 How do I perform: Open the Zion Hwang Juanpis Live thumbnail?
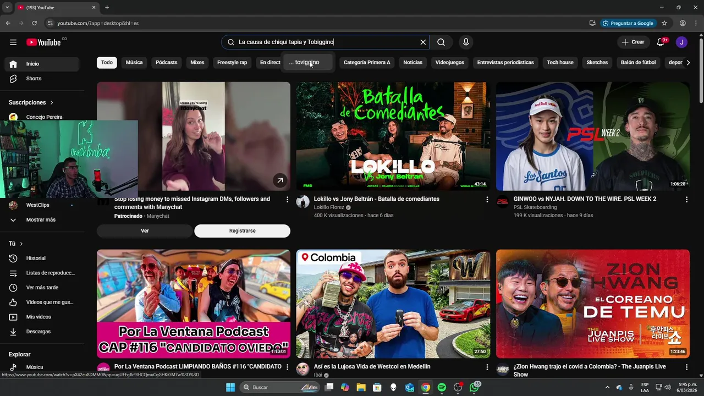[x=592, y=304]
